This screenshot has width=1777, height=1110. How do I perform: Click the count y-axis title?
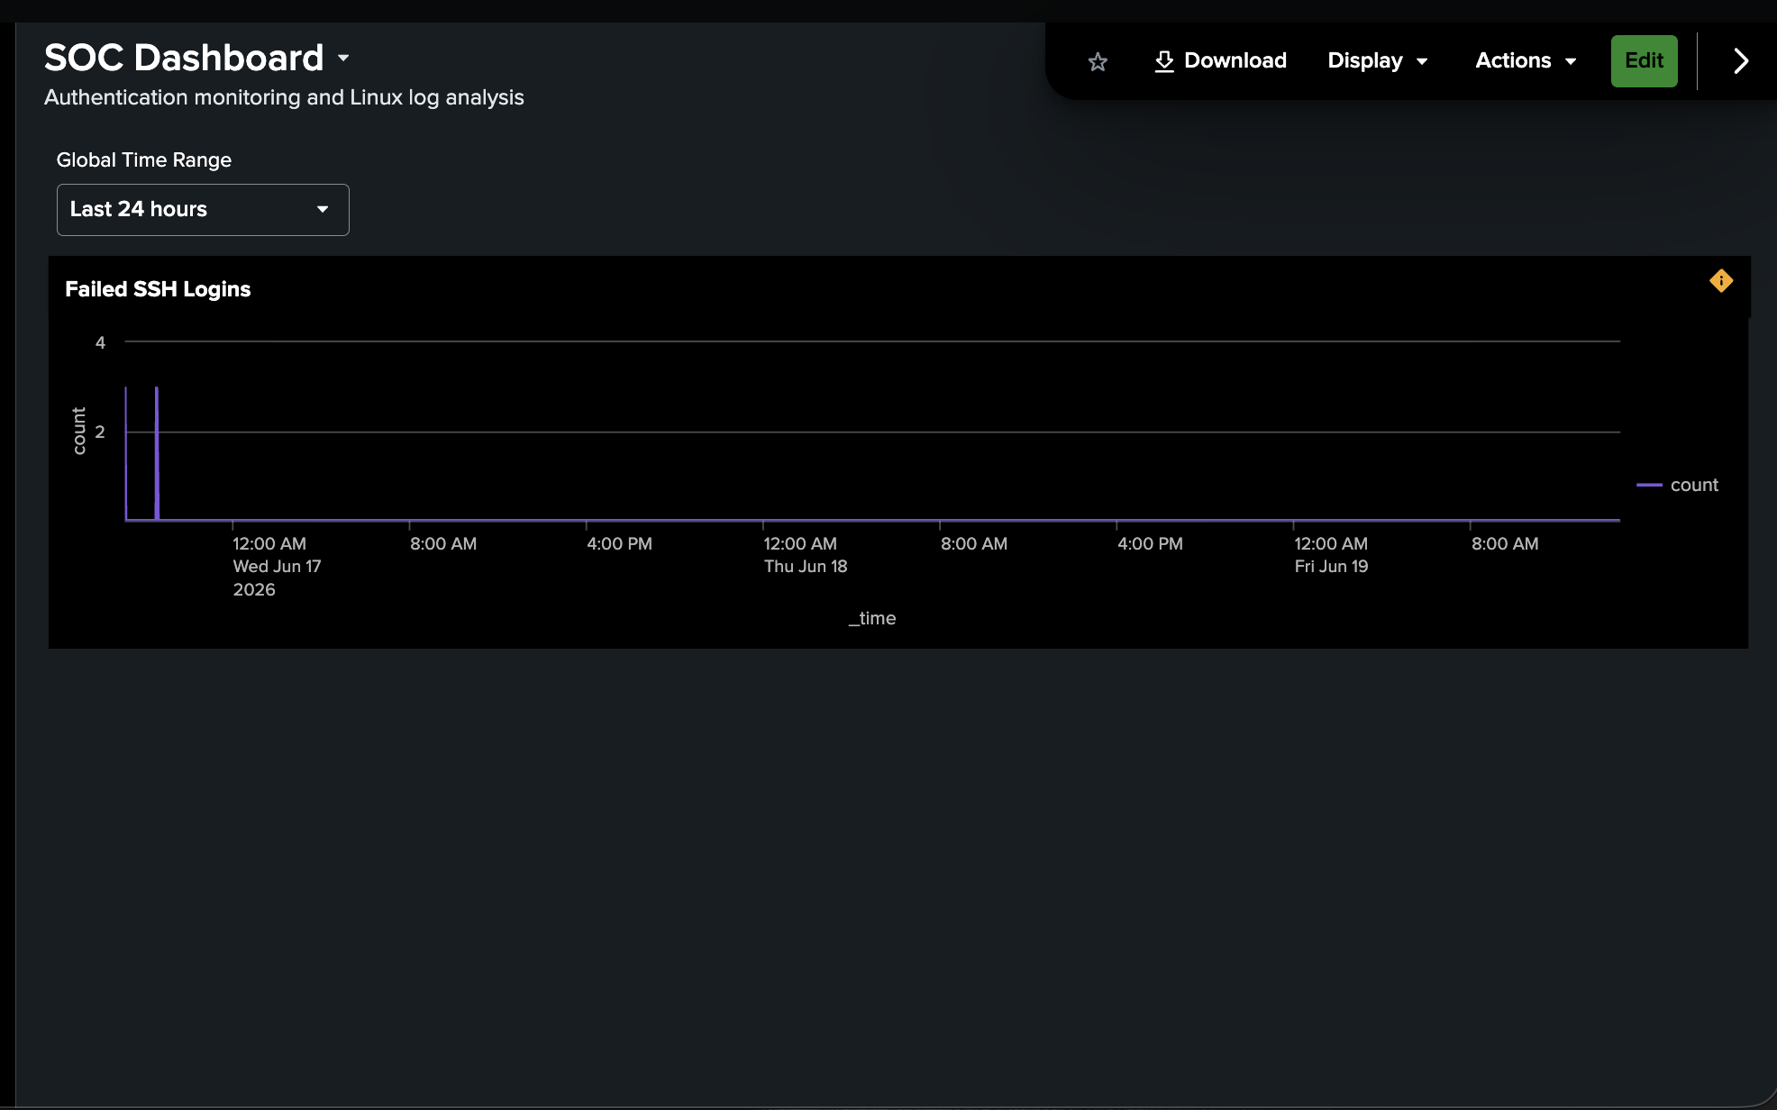(x=79, y=431)
